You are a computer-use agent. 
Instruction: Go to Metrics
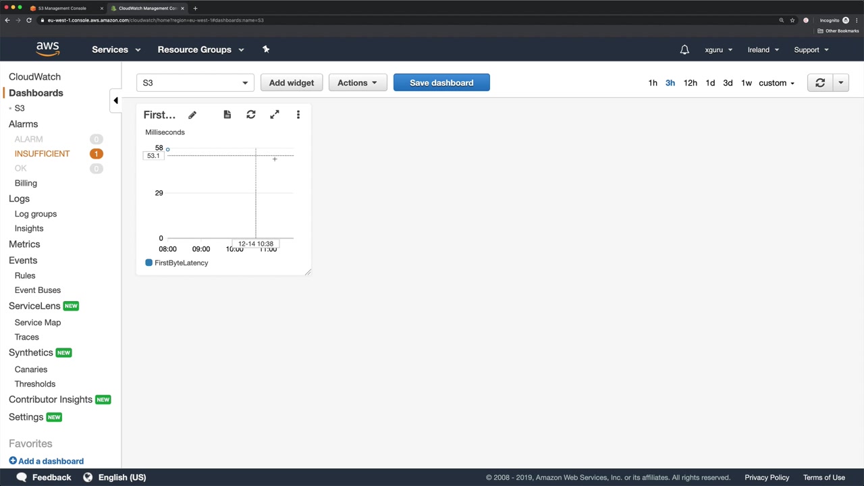(x=24, y=244)
